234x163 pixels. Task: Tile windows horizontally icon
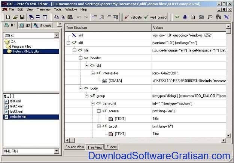click(x=38, y=17)
